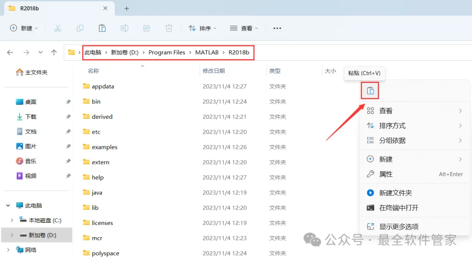The image size is (472, 259).
Task: Go forward with the right arrow
Action: click(27, 52)
